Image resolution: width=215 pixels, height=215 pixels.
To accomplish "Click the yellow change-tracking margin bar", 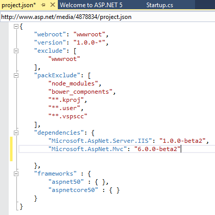I will (11, 149).
